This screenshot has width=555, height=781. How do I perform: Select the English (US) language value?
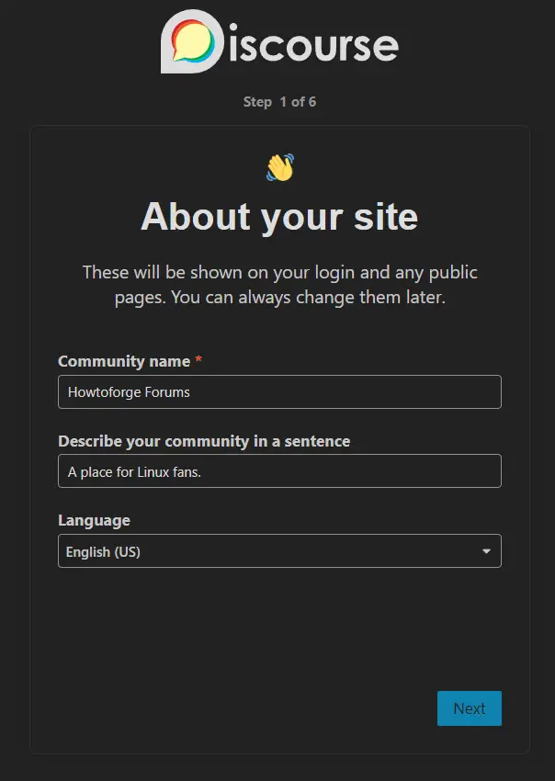[x=103, y=552]
